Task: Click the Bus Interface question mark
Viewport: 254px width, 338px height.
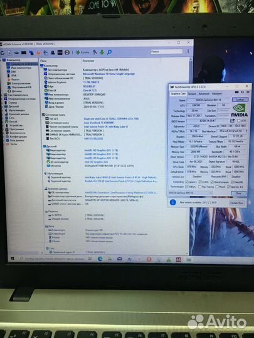Action: (x=246, y=131)
